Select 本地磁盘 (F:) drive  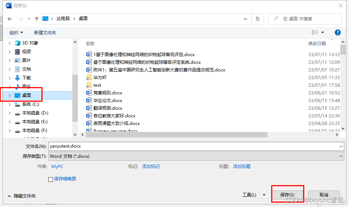click(x=35, y=130)
